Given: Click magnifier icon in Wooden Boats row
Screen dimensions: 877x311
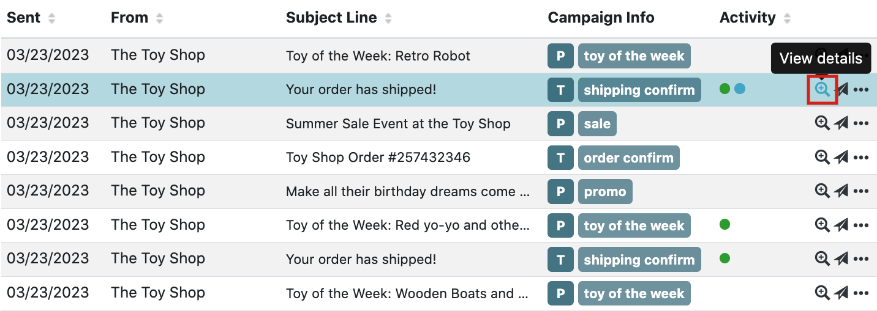Looking at the screenshot, I should (822, 293).
